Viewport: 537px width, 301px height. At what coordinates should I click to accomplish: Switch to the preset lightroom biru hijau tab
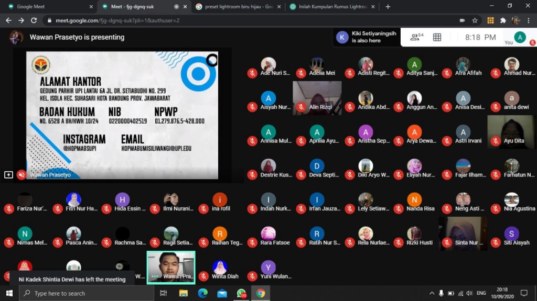(236, 7)
